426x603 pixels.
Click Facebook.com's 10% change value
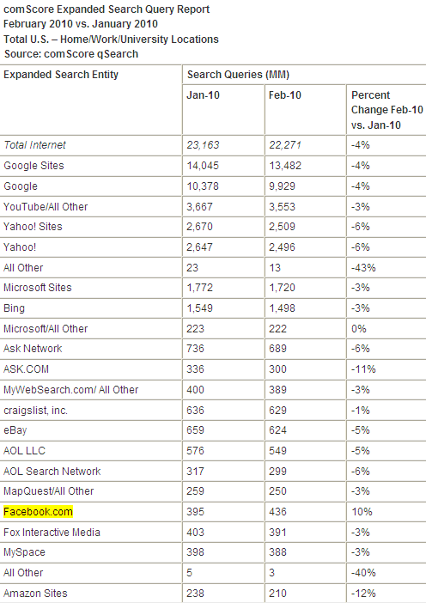(x=362, y=512)
